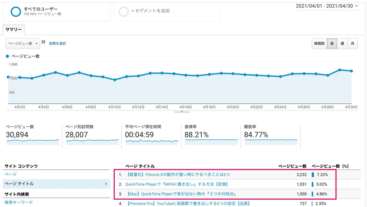367x207 pixels.
Task: Open the 【軽量化】Filmora X page title link
Action: pos(178,175)
